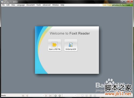This screenshot has height=98, width=134.
Task: Open the Edit menu
Action: pos(8,5)
